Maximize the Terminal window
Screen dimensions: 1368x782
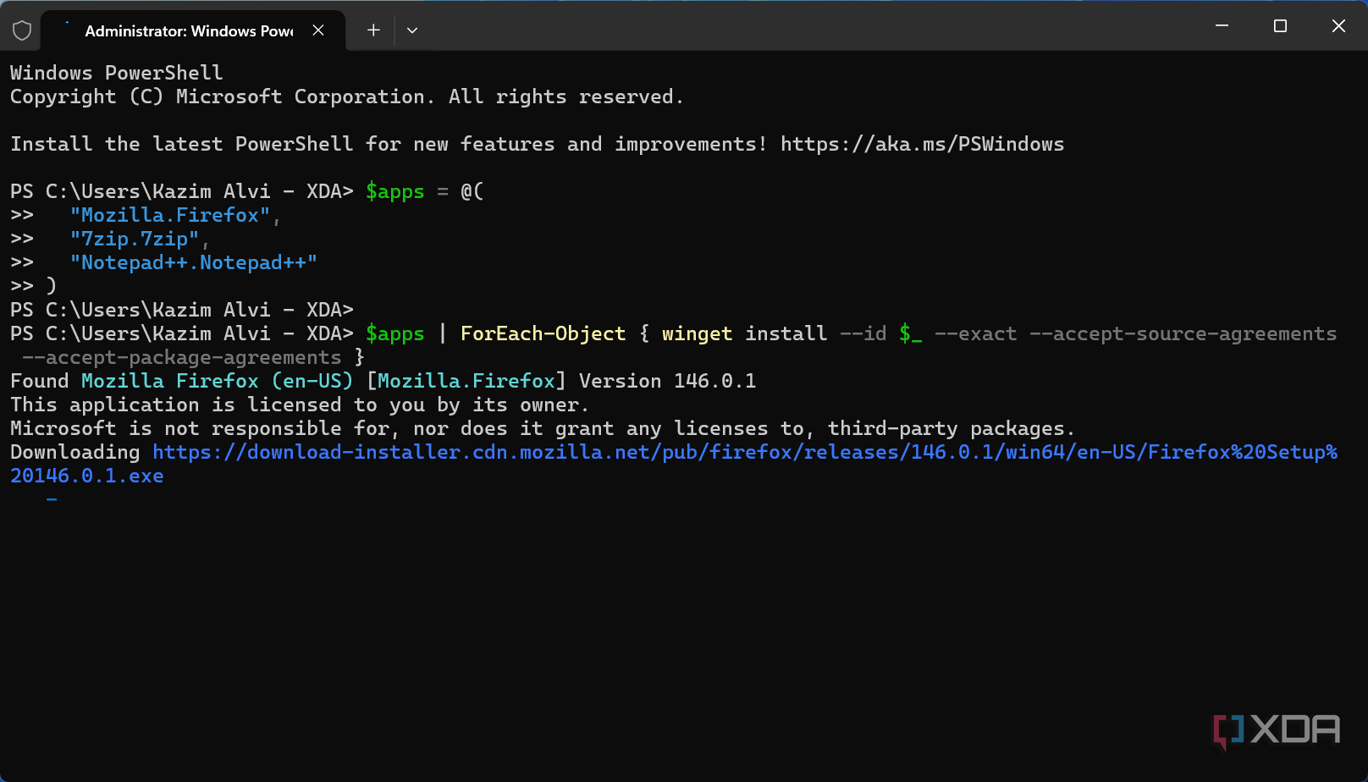tap(1280, 25)
